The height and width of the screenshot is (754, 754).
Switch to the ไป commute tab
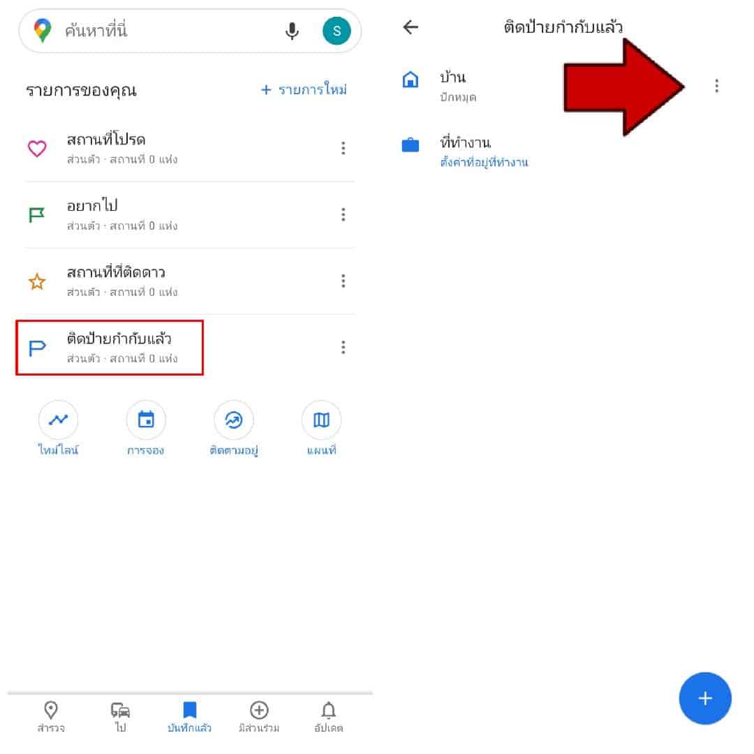tap(120, 716)
